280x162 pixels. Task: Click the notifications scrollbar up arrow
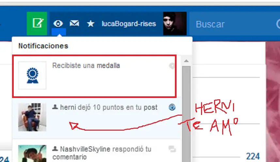(x=186, y=61)
